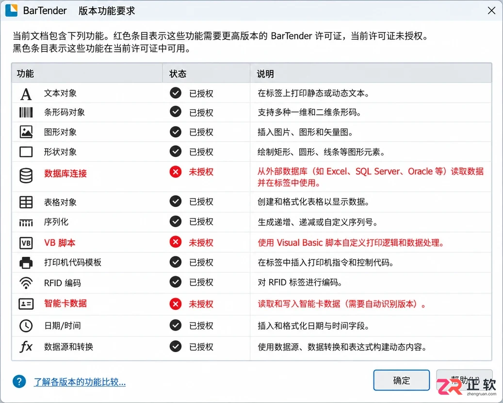
Task: Click description 读取和写入智能卡数据
Action: [x=342, y=304]
